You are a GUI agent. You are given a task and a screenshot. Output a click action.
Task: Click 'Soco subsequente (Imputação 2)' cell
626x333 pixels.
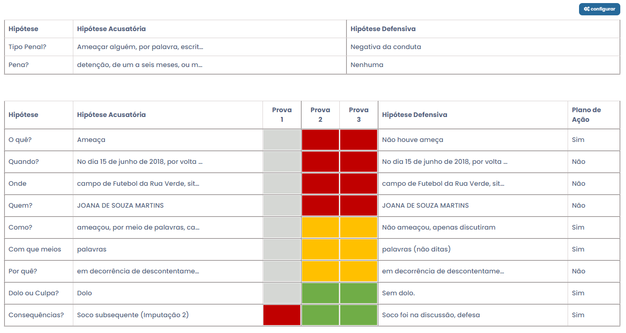click(133, 315)
